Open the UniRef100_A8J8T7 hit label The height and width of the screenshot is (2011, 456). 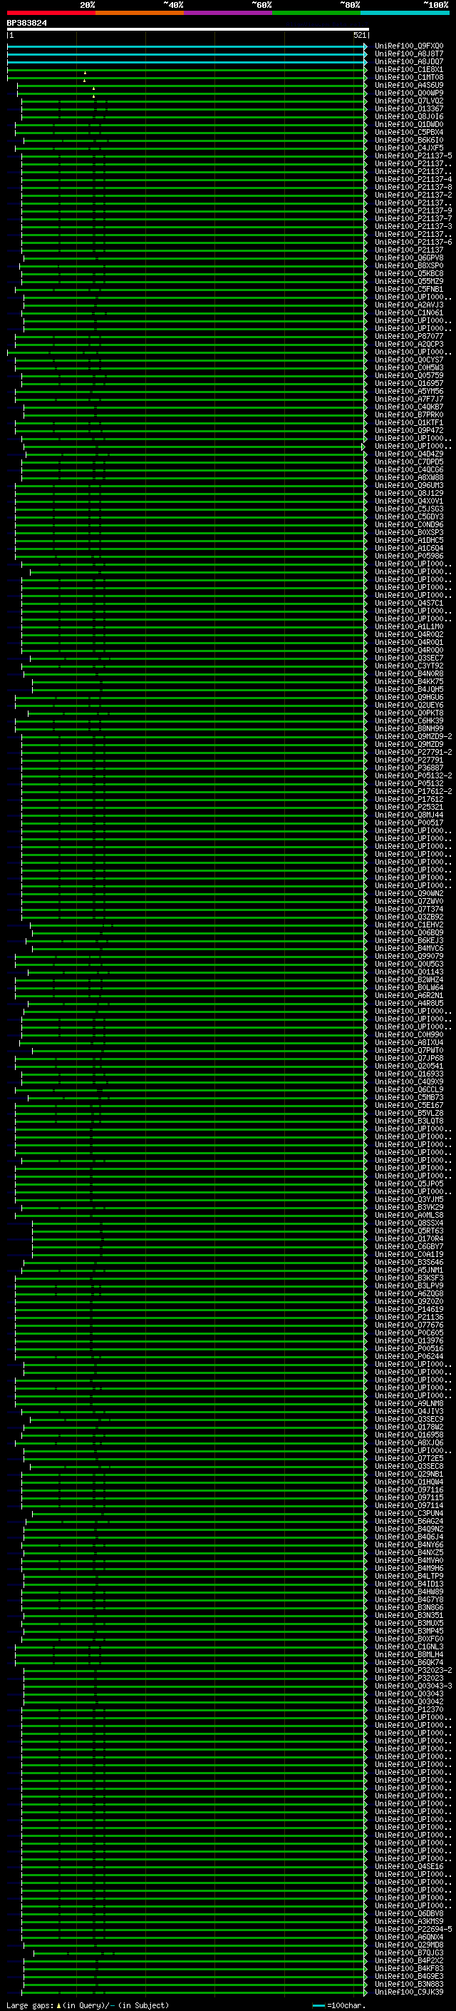click(408, 54)
